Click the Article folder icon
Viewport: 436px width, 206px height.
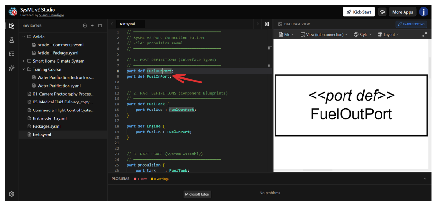[29, 37]
